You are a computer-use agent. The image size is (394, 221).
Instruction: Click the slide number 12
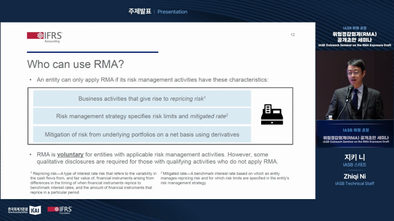pos(293,35)
